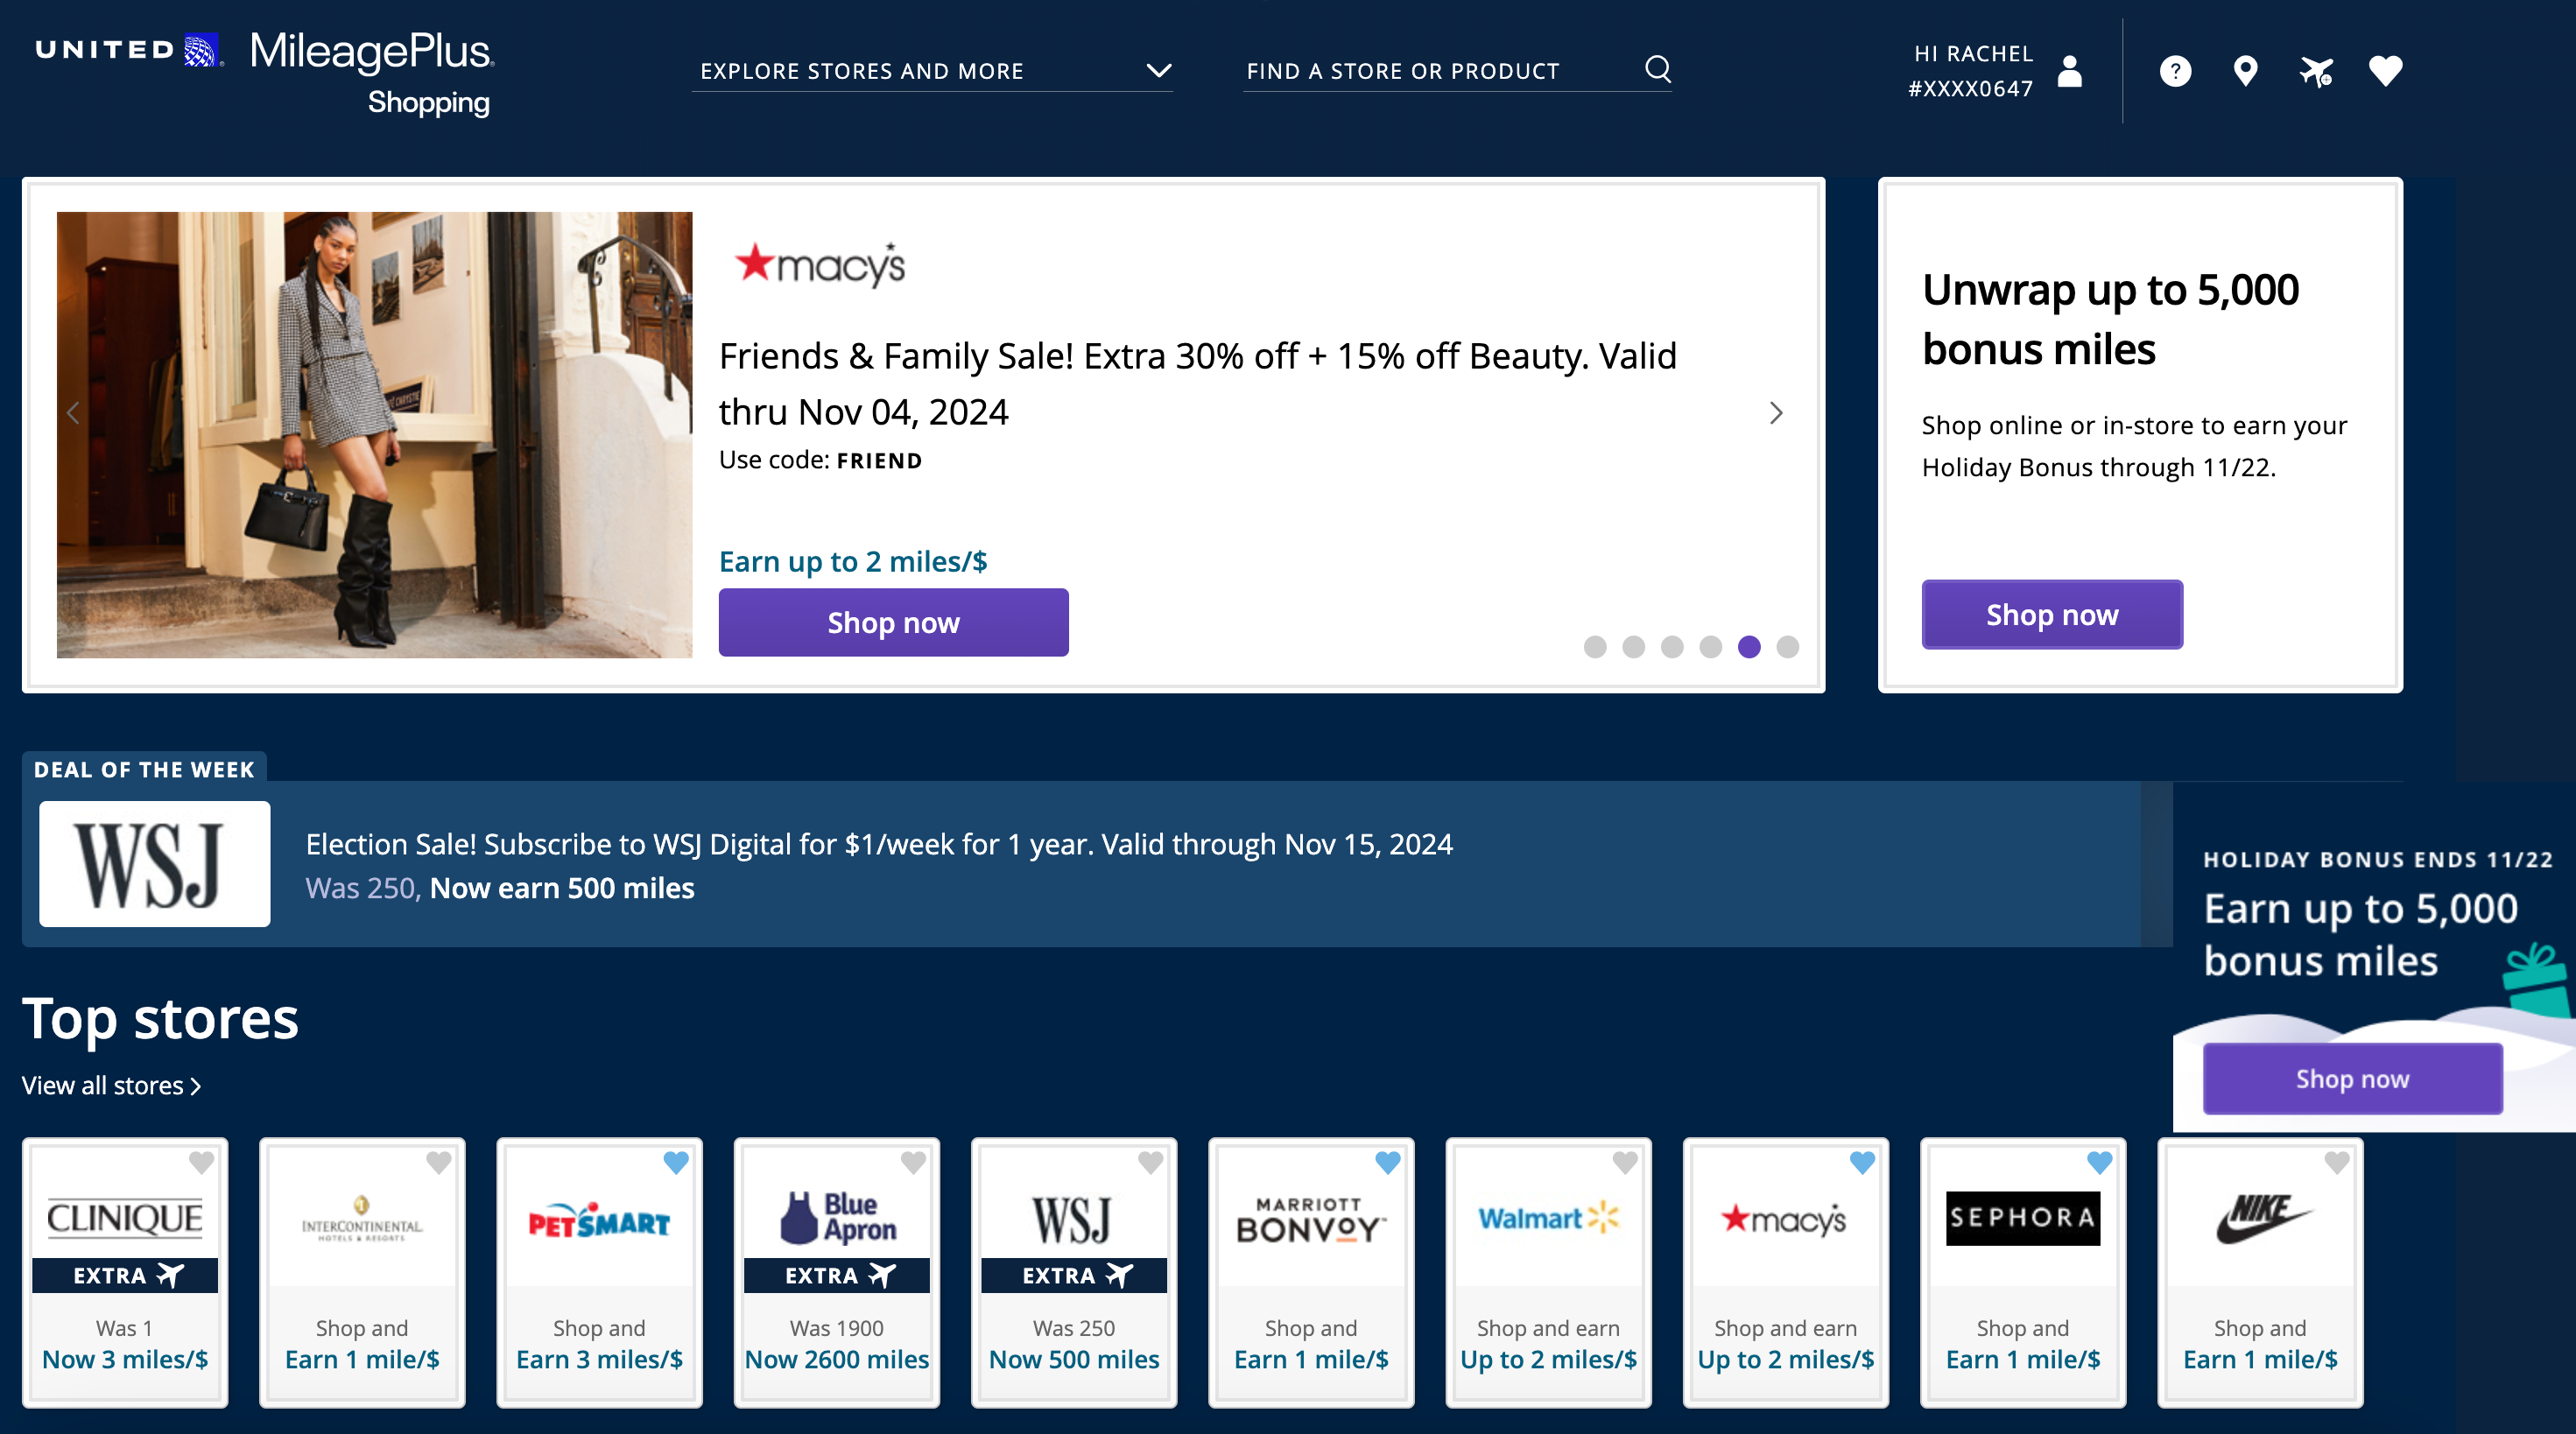Click EXTRA badge on the Clinique card
Viewport: 2576px width, 1434px height.
[125, 1275]
